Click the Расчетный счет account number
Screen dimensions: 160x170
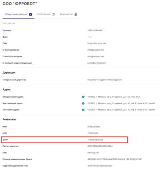tap(100, 146)
